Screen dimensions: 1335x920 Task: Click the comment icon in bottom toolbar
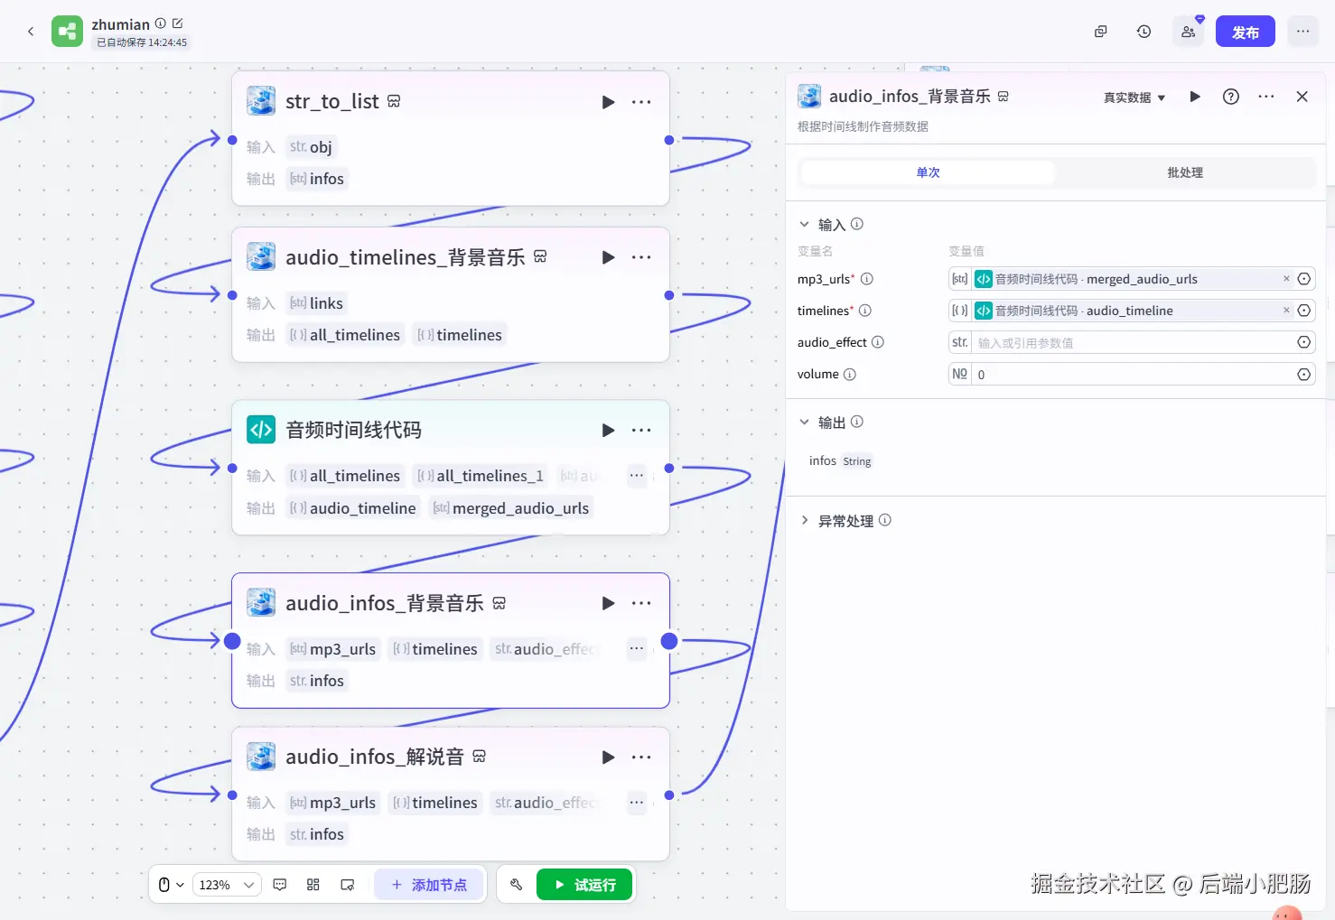280,885
